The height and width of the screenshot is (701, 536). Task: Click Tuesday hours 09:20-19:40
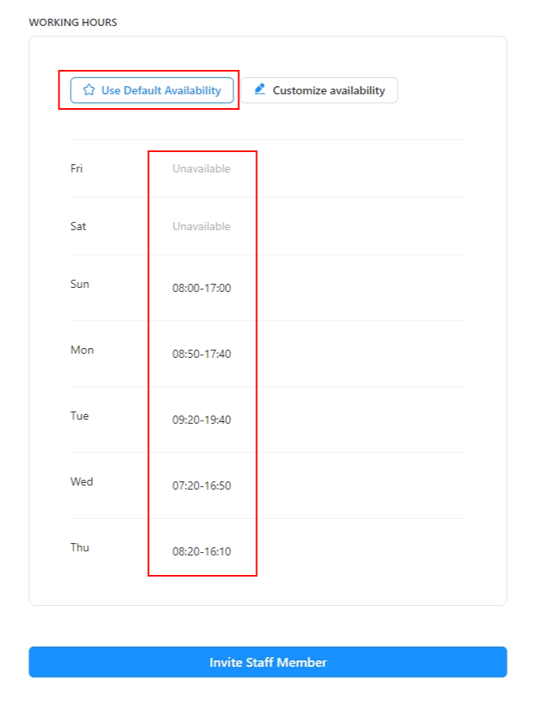coord(202,420)
